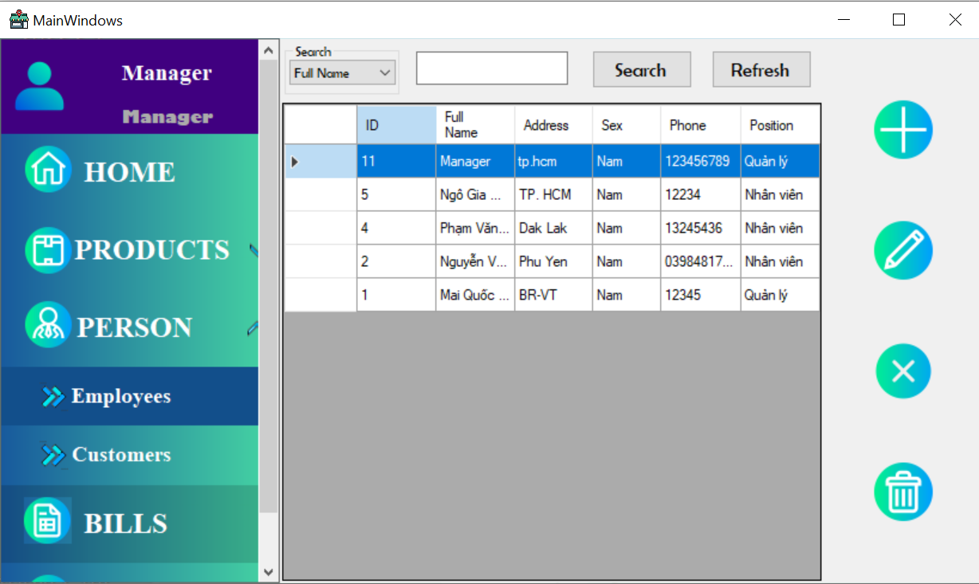Open the Full Name search dropdown
979x584 pixels.
(342, 73)
